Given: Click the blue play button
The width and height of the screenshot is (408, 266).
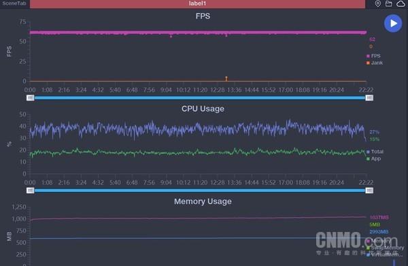Looking at the screenshot, I should coord(393,24).
